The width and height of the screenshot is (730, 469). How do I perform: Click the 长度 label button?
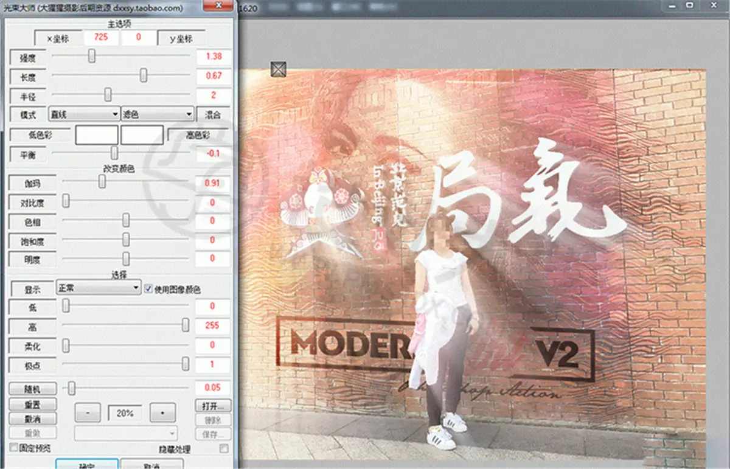coord(28,78)
